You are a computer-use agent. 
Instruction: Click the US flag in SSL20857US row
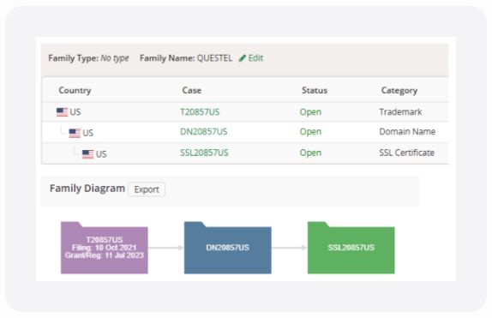coord(87,154)
